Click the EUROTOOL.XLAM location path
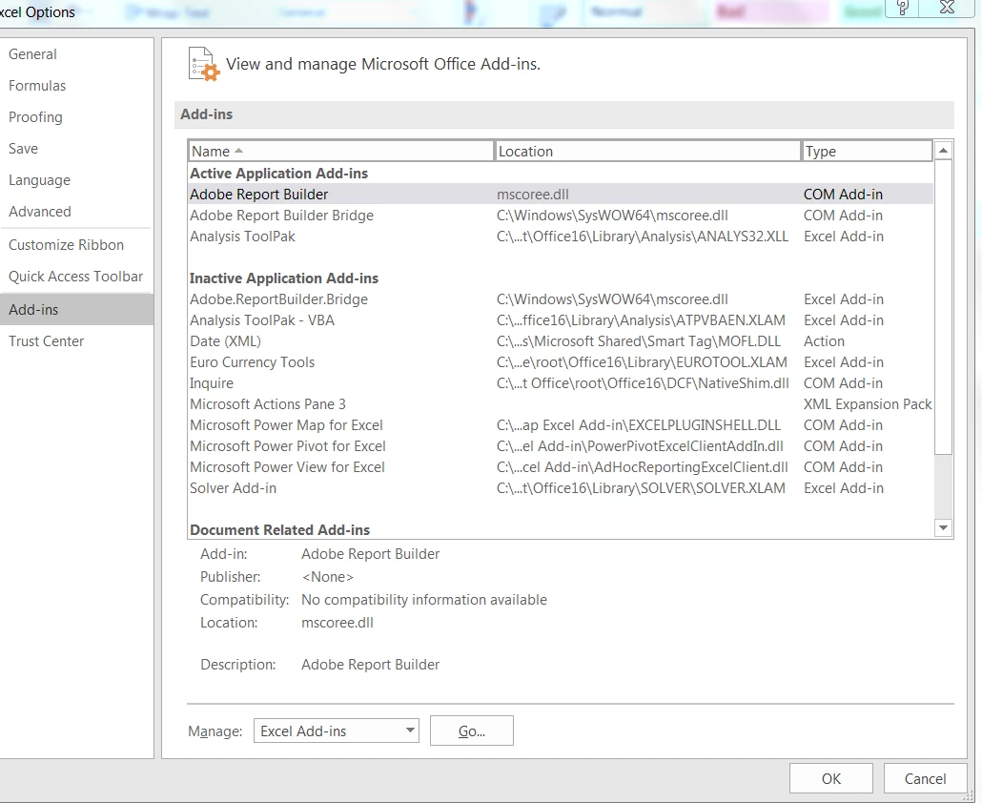The height and width of the screenshot is (803, 982). 642,362
